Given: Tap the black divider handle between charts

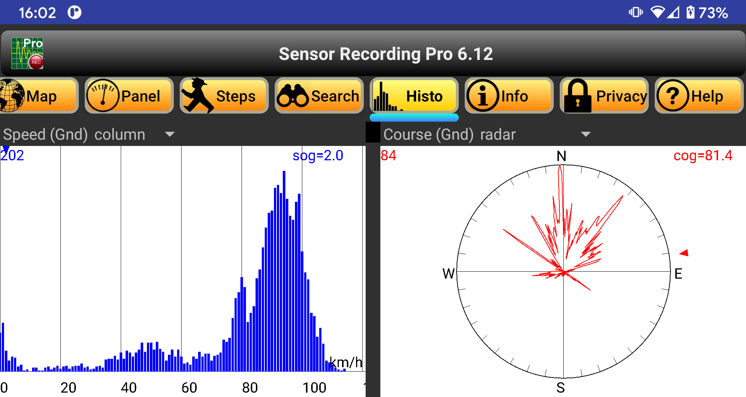Looking at the screenshot, I should (373, 132).
